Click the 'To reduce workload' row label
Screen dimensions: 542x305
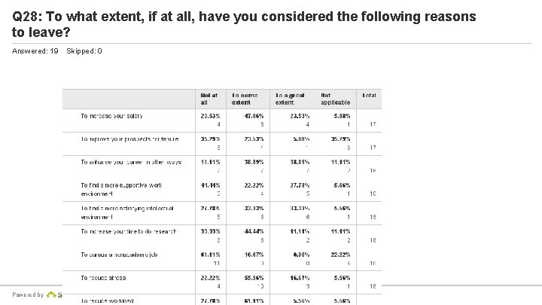tap(107, 301)
